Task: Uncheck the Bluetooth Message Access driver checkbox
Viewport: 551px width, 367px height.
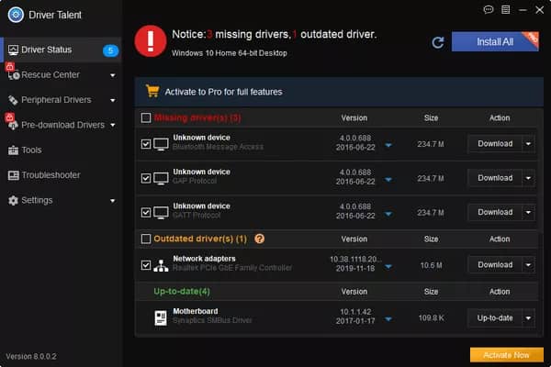Action: tap(146, 144)
